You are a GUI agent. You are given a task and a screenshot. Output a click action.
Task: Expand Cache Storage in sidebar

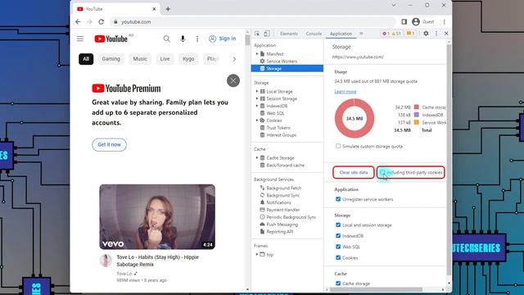pos(256,158)
